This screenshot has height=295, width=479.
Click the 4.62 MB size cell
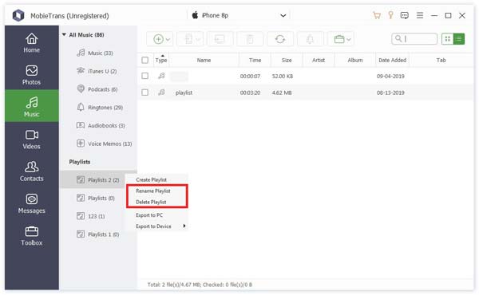click(282, 92)
